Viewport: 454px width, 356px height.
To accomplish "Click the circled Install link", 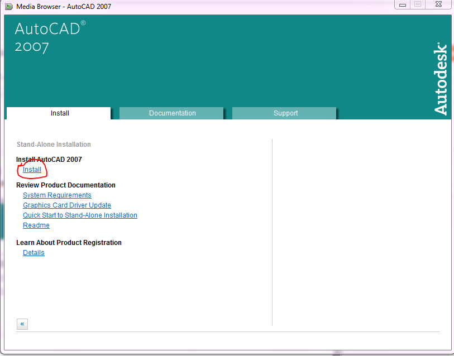I will pos(32,170).
